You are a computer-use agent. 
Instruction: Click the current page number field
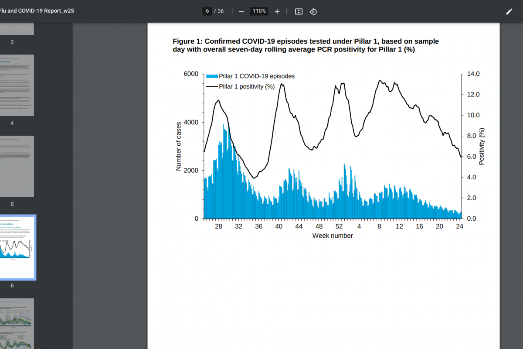(207, 11)
